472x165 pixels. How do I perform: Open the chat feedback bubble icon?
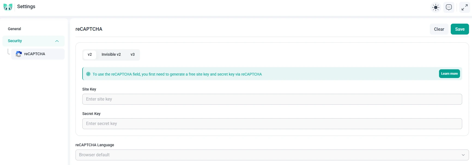click(449, 7)
